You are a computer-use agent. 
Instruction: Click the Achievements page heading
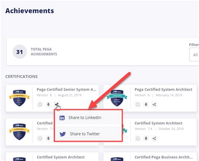29,11
